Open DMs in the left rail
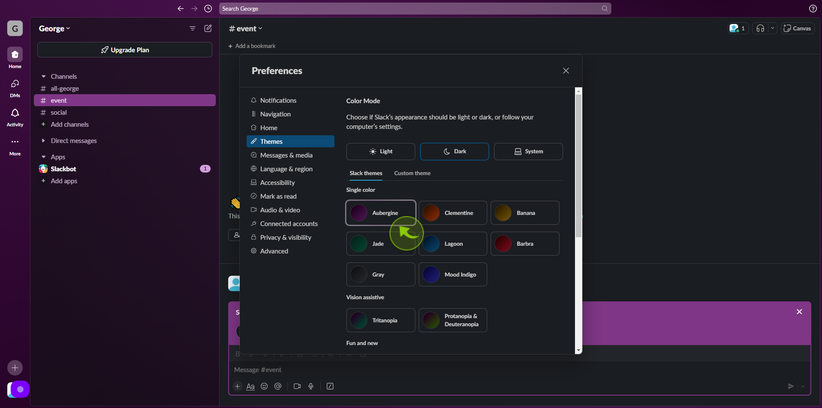Image resolution: width=822 pixels, height=408 pixels. click(15, 88)
